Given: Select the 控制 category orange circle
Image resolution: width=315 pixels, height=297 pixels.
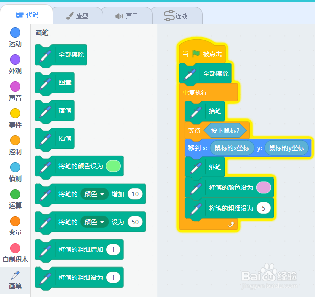Looking at the screenshot, I should coord(15,140).
